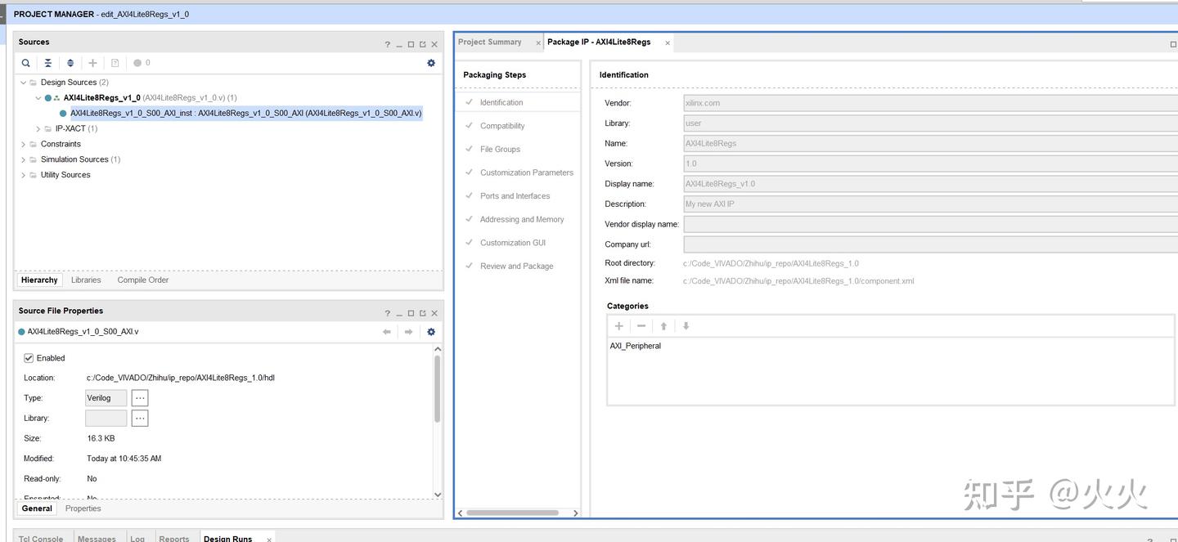
Task: Select the AXI4Lite8Regs_v1_0_S00_AXI_inst source row
Action: (245, 114)
